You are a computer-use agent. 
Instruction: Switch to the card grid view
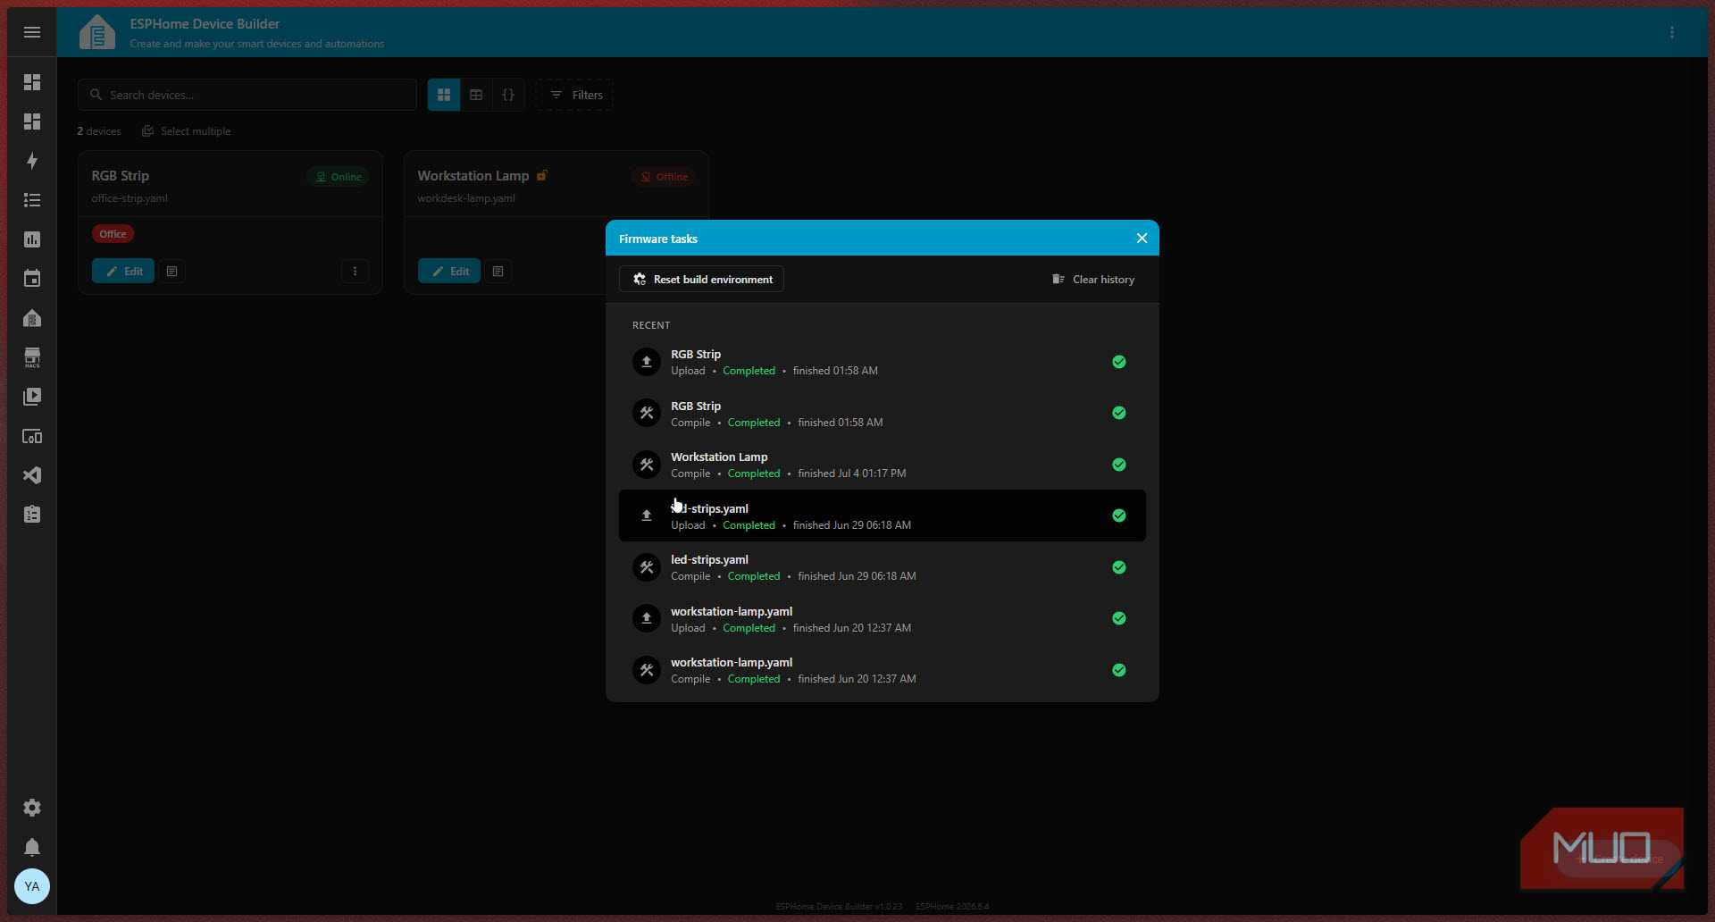[x=444, y=95]
